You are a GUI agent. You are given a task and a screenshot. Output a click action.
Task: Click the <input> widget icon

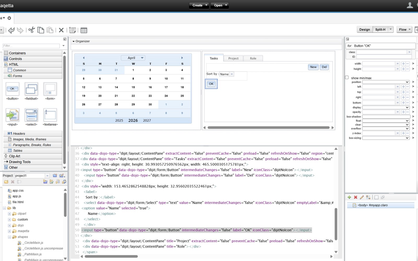click(12, 115)
